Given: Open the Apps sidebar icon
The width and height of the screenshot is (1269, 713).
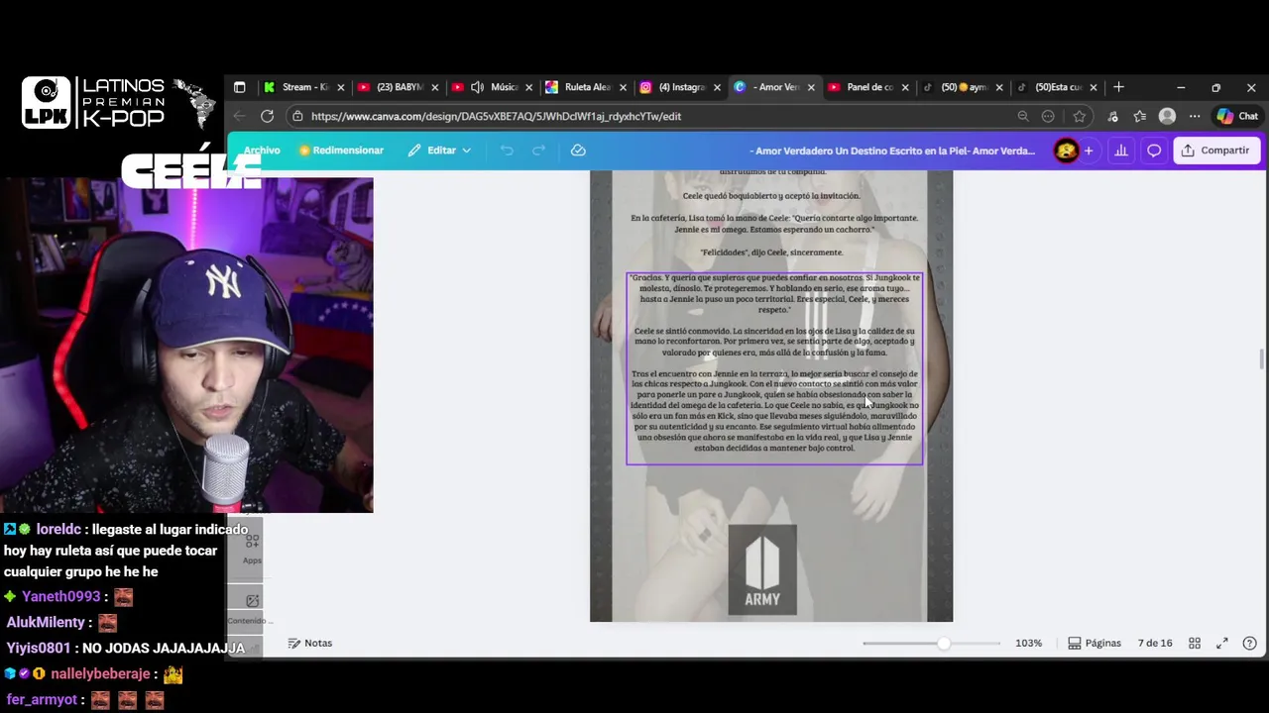Looking at the screenshot, I should coord(253,547).
